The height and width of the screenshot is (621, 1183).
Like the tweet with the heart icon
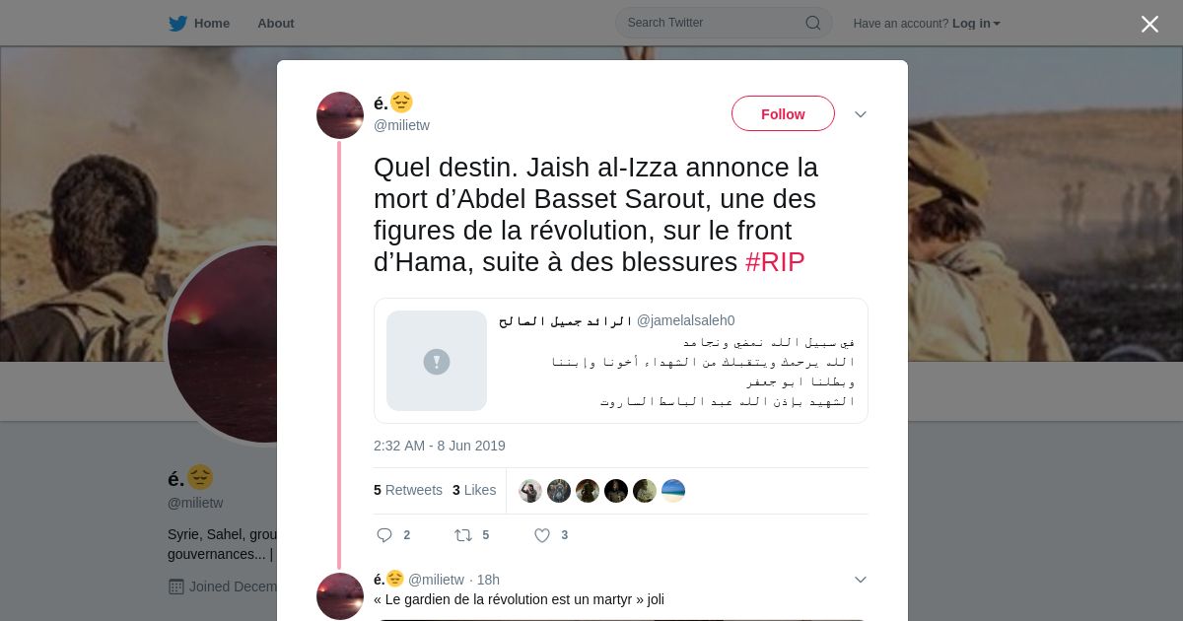(x=542, y=535)
